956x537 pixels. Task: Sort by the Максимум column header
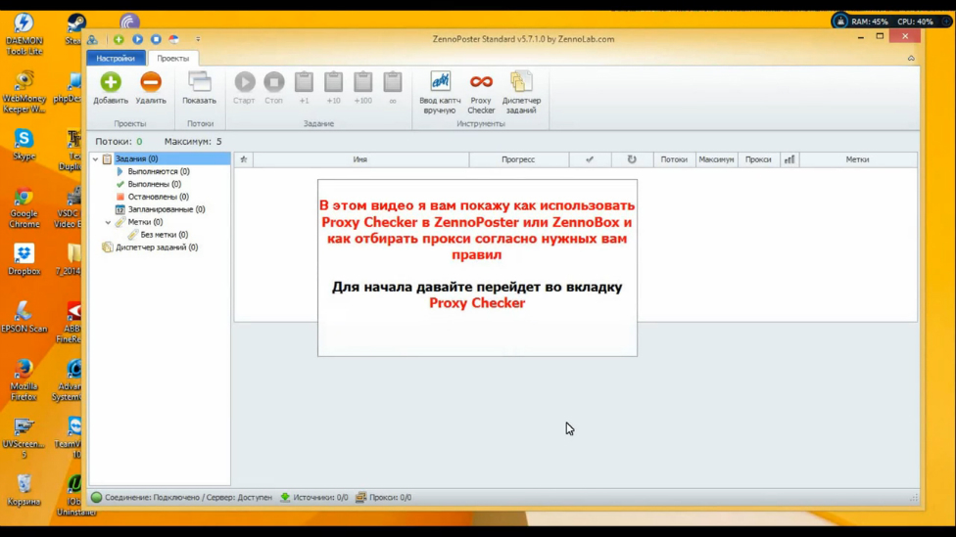(716, 159)
